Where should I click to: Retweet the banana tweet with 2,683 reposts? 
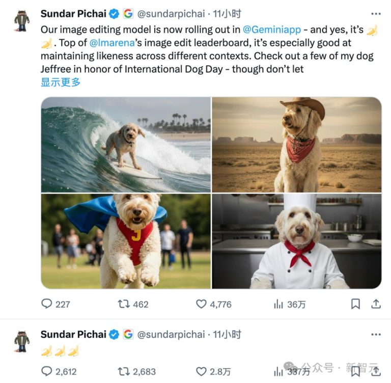[123, 371]
